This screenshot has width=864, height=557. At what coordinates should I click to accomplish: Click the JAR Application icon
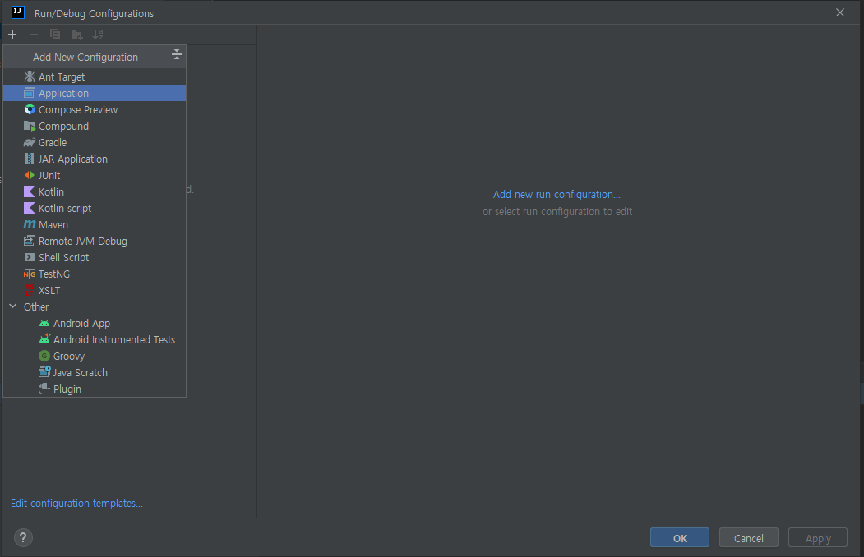click(x=30, y=159)
